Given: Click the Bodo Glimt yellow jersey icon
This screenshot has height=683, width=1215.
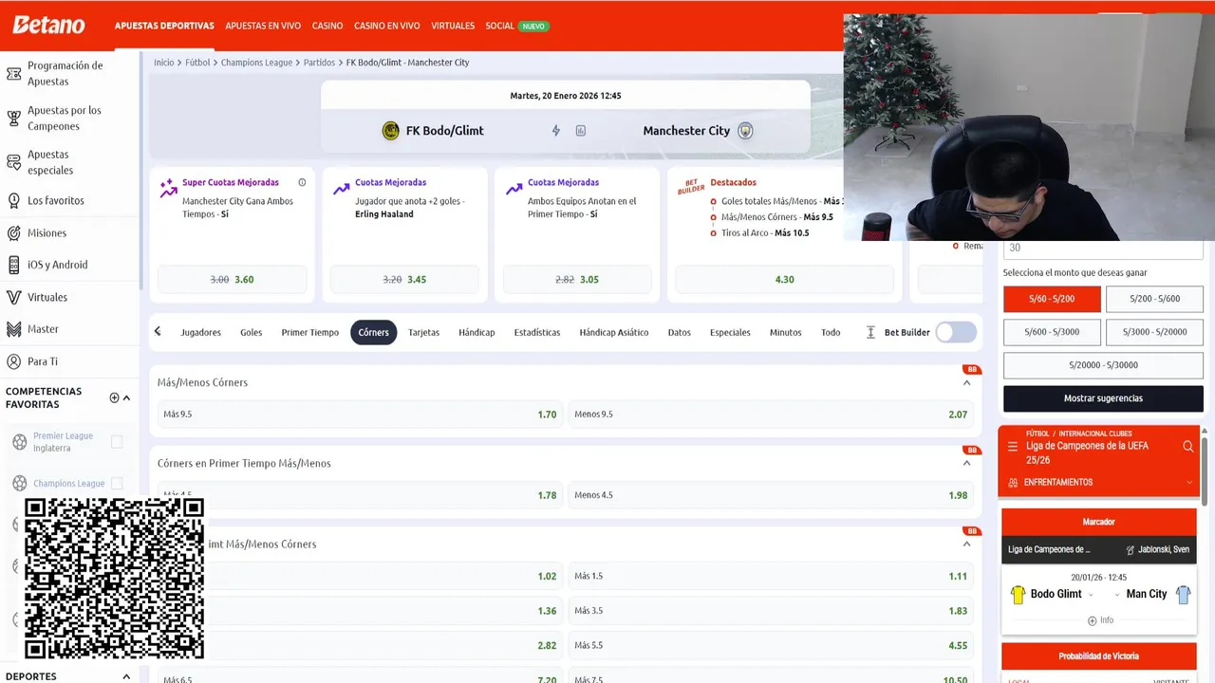Looking at the screenshot, I should point(1018,594).
